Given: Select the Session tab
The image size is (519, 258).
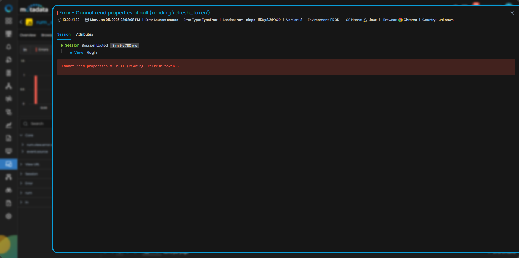Looking at the screenshot, I should pos(64,34).
